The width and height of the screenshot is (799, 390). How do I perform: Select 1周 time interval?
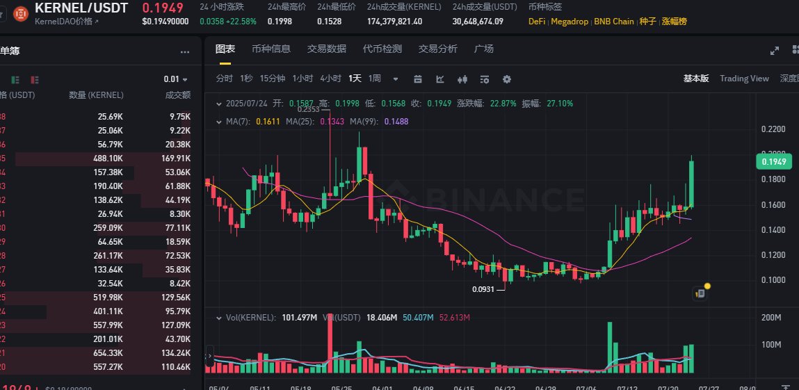coord(375,79)
